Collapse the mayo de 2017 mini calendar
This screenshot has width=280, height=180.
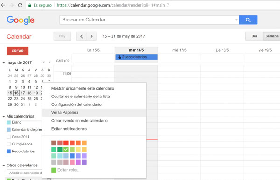click(4, 63)
